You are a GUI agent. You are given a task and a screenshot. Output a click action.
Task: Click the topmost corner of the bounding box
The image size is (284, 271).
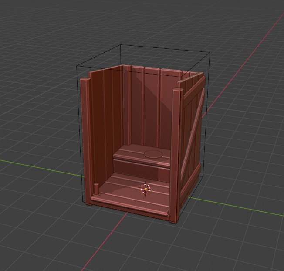[x=121, y=45]
